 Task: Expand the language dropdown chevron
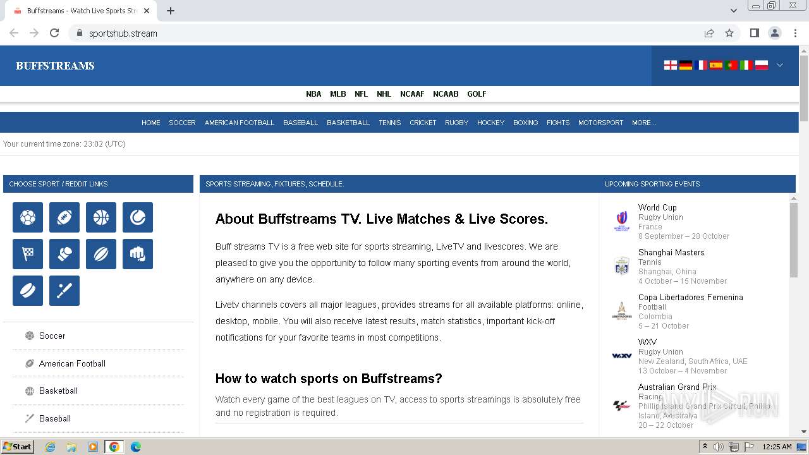[x=780, y=65]
